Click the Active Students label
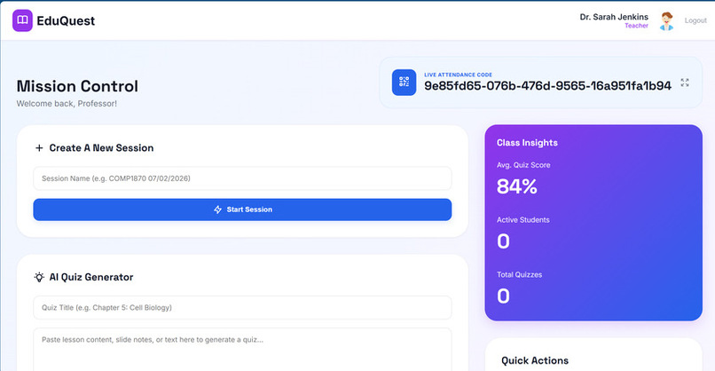The width and height of the screenshot is (715, 371). click(x=523, y=220)
